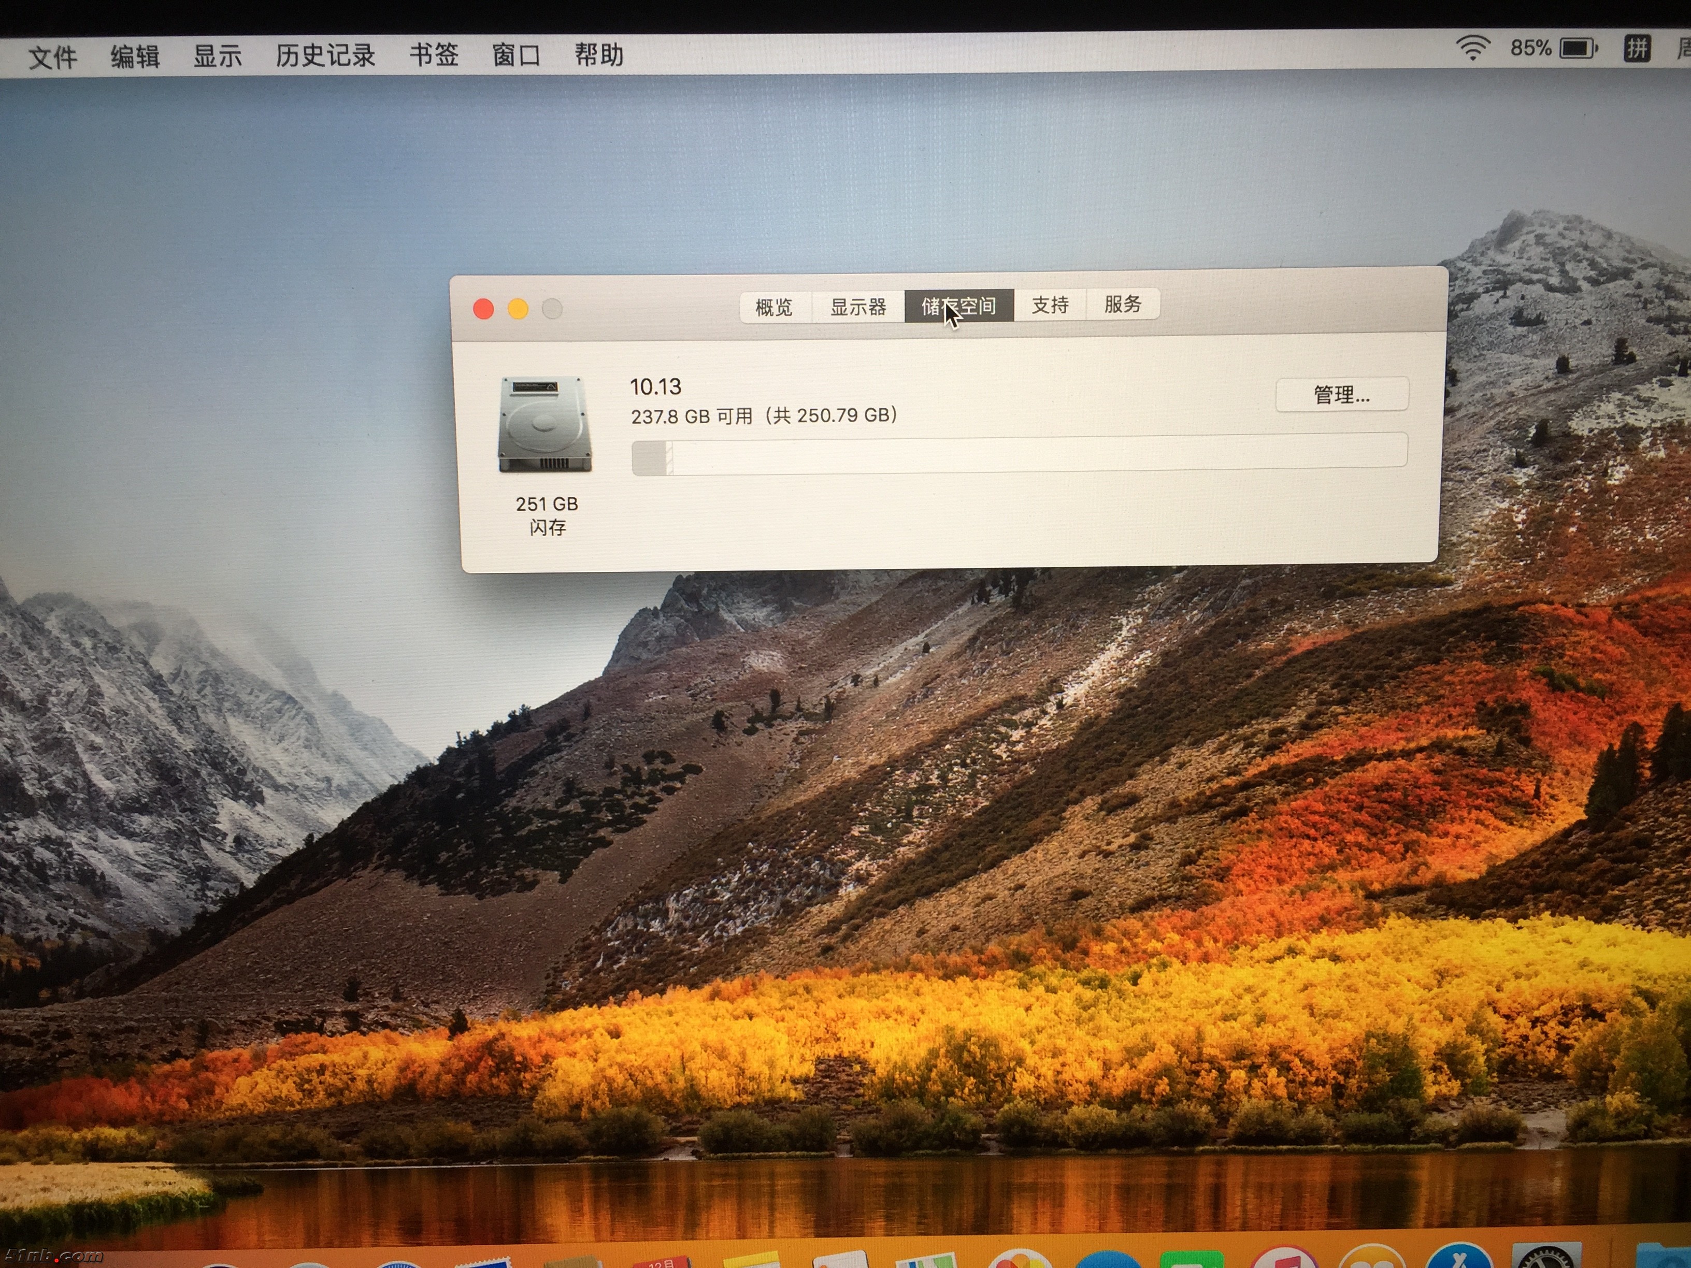The image size is (1691, 1268).
Task: Switch to the 显示器 tab
Action: (x=858, y=307)
